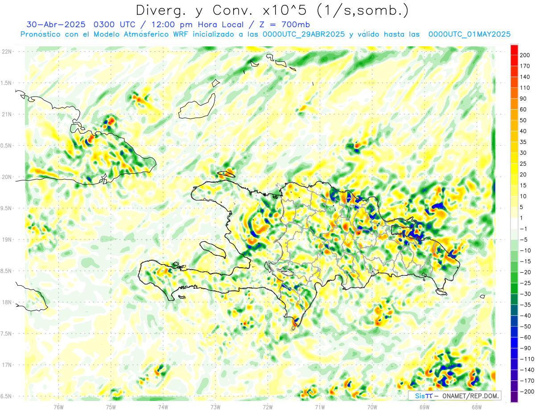Image resolution: width=535 pixels, height=413 pixels.
Task: Click the '7.5N' latitude label
Action: (7, 334)
